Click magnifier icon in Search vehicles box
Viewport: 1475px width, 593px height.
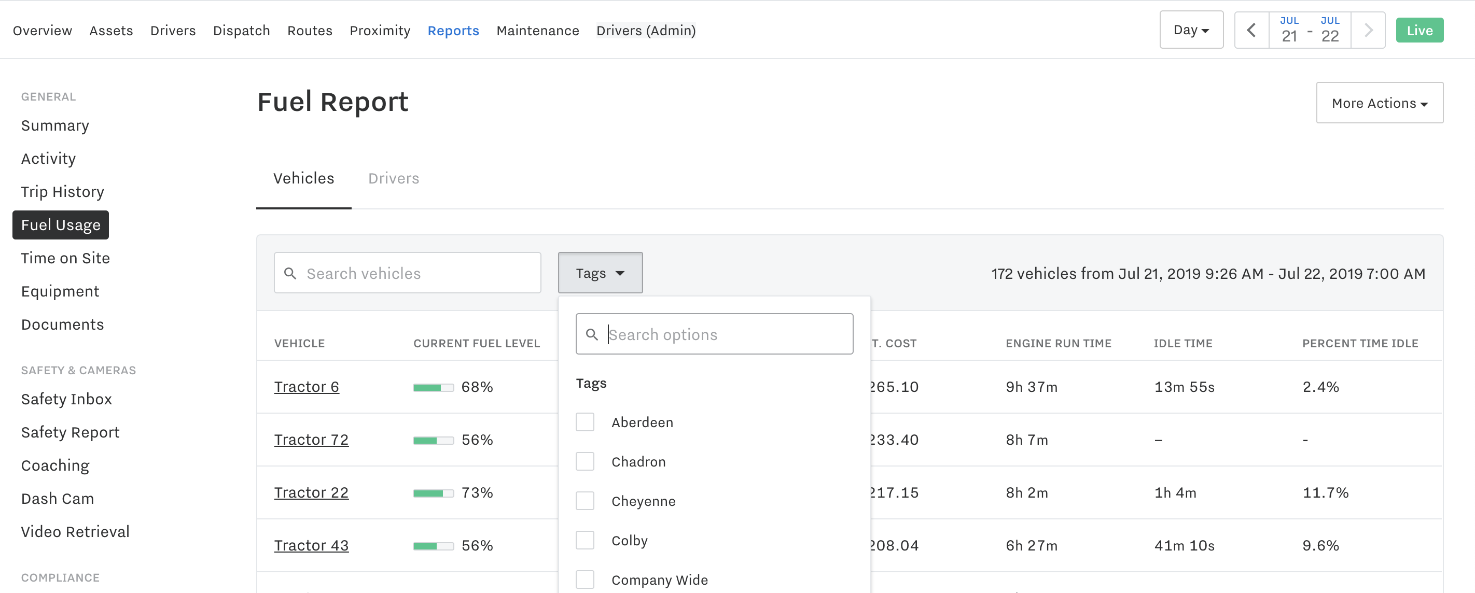click(290, 274)
